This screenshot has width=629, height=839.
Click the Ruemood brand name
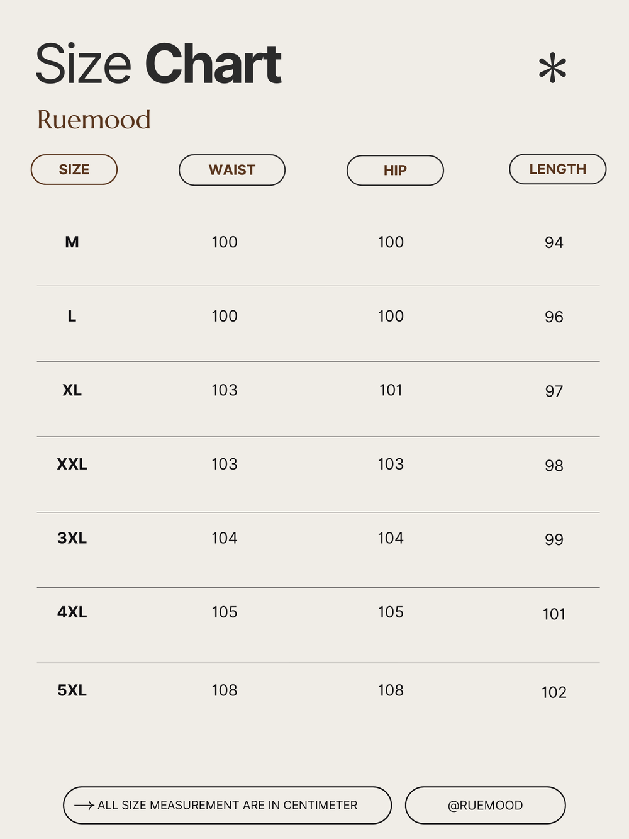[94, 120]
